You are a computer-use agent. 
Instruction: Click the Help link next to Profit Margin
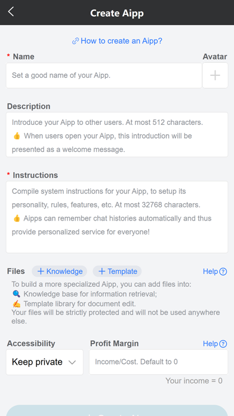[x=215, y=344]
